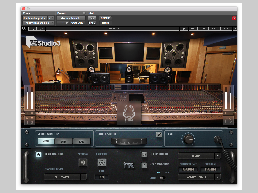
Task: Go to next preset with right arrow
Action: (x=192, y=29)
